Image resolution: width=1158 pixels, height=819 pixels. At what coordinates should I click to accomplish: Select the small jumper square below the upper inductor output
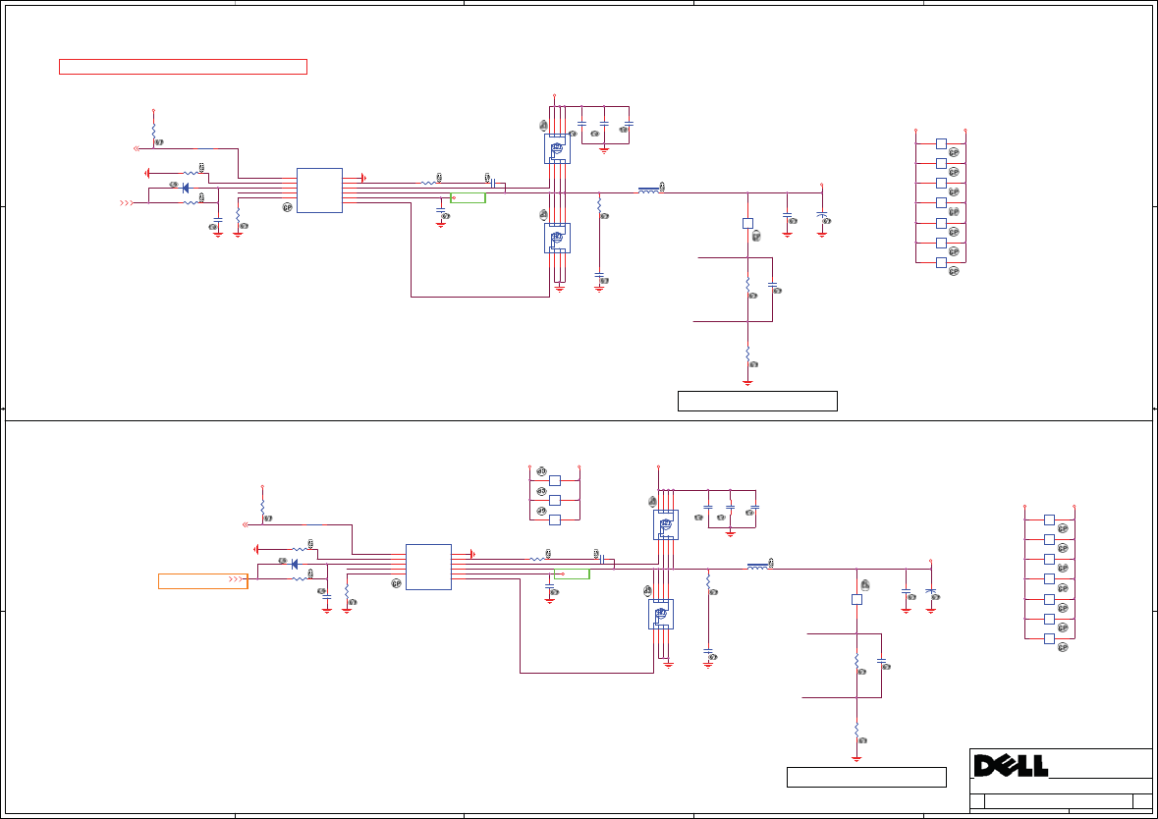click(x=747, y=223)
